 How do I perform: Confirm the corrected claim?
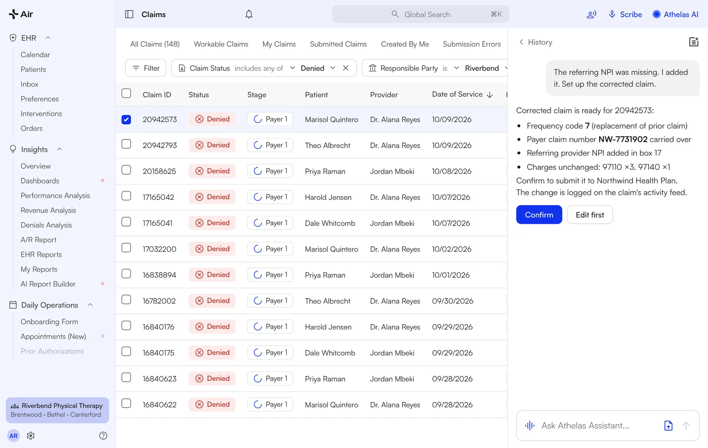coord(539,215)
